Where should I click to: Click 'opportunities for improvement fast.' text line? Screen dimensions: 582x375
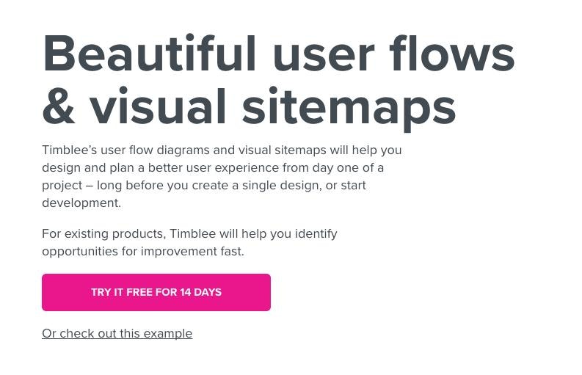143,252
